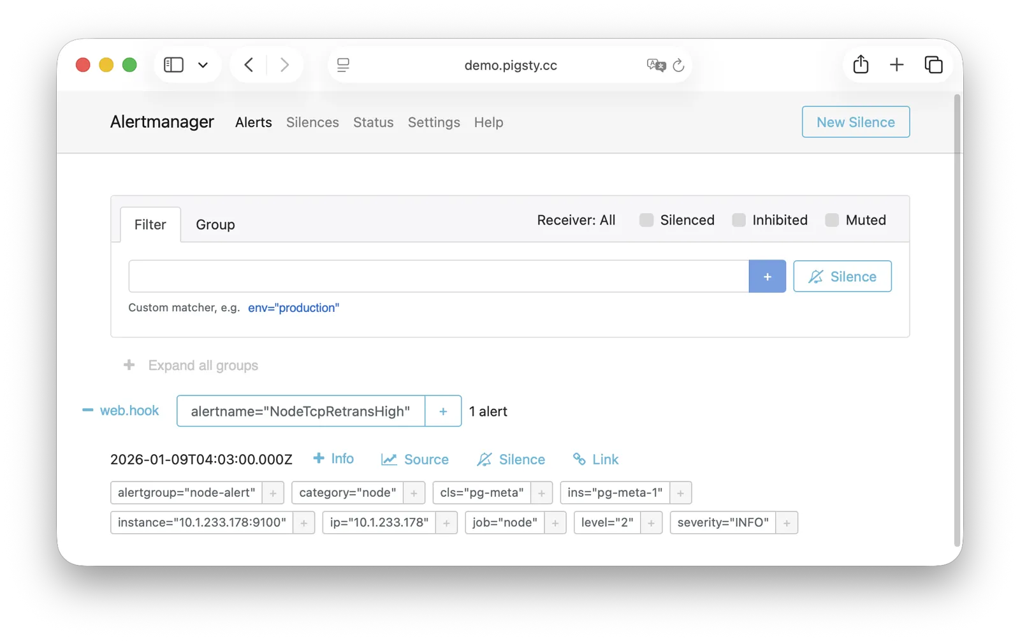
Task: Add a custom matcher with the blue plus button
Action: pos(767,276)
